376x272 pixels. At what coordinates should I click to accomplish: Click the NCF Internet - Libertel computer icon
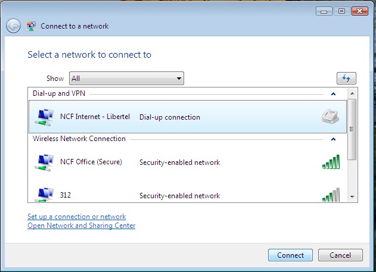point(44,117)
